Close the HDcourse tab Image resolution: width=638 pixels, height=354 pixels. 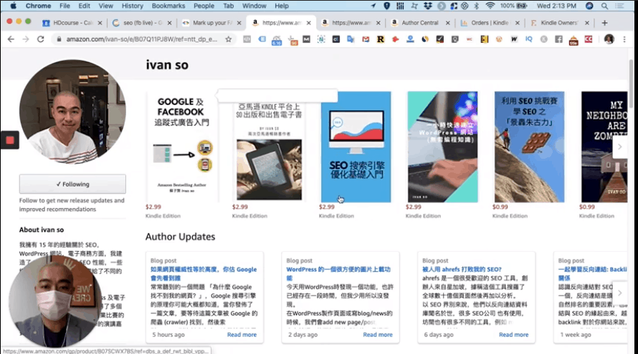point(100,23)
